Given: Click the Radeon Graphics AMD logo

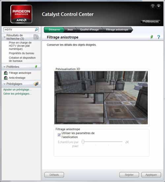Looking at the screenshot, I should point(21,14).
